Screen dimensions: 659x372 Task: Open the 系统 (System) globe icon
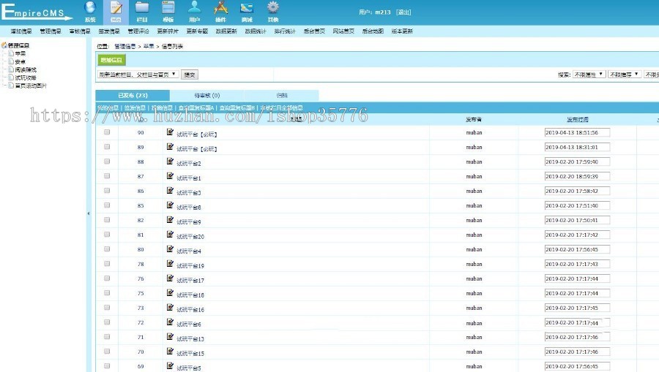click(x=90, y=7)
